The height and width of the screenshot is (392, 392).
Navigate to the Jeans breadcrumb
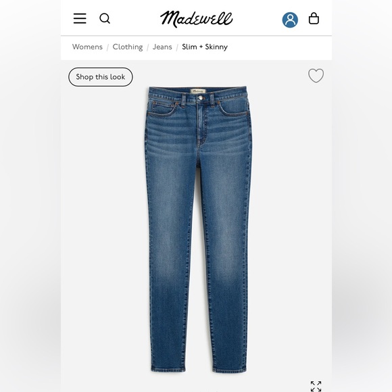click(x=162, y=47)
